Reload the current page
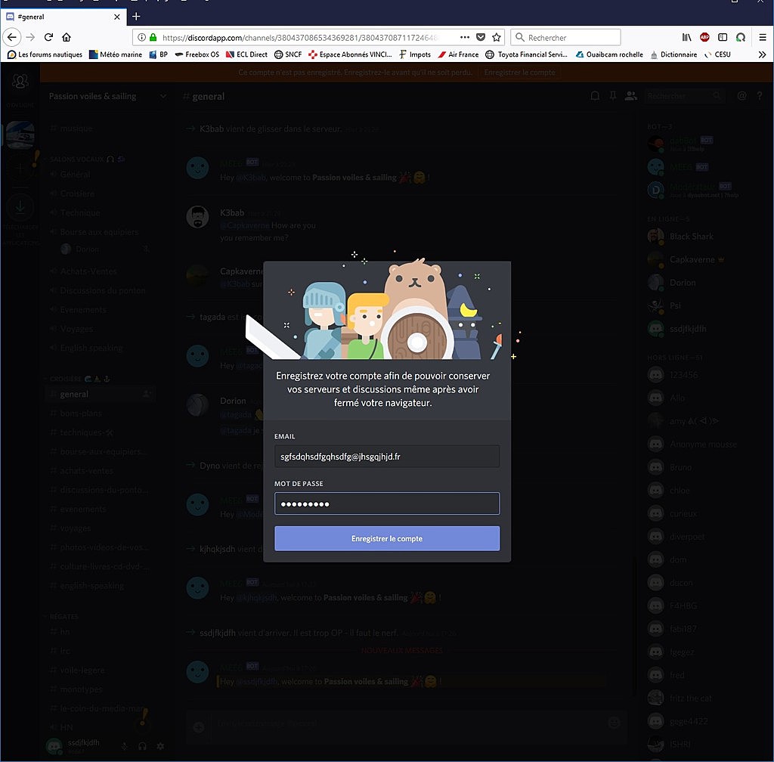774x762 pixels. tap(48, 37)
